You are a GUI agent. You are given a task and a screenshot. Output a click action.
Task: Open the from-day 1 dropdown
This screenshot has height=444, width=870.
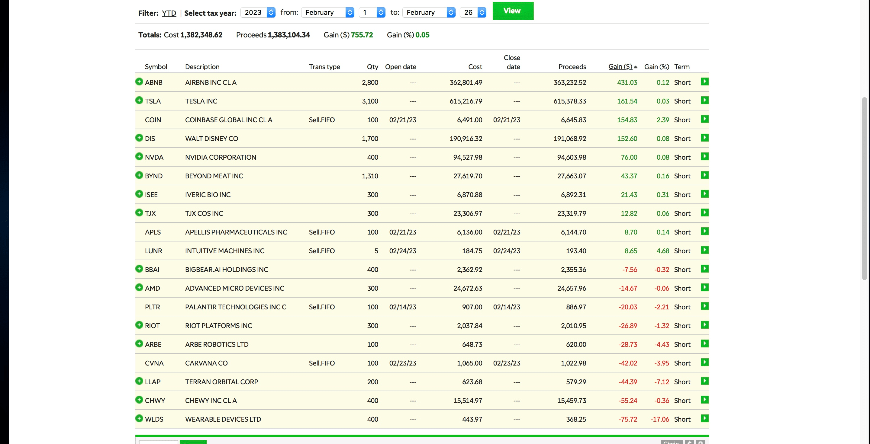(x=372, y=12)
